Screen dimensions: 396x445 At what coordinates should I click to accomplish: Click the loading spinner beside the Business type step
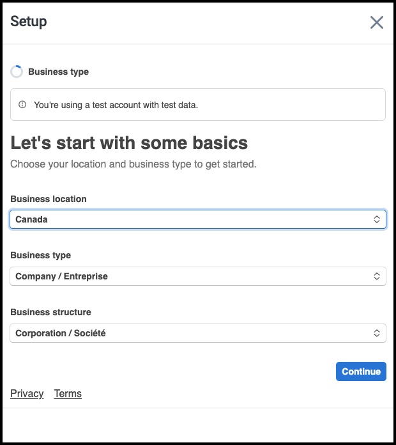coord(17,72)
